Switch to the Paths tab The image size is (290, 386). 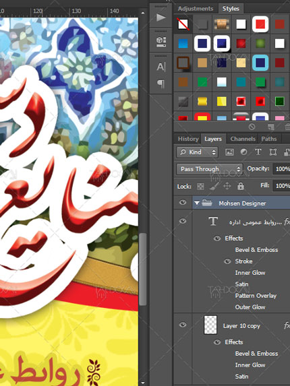coord(269,139)
